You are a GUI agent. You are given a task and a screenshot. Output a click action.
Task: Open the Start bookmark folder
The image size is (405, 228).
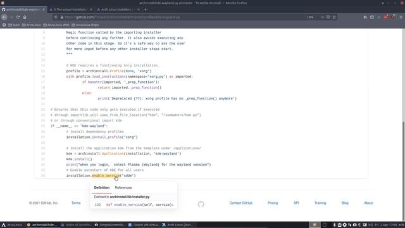14,25
